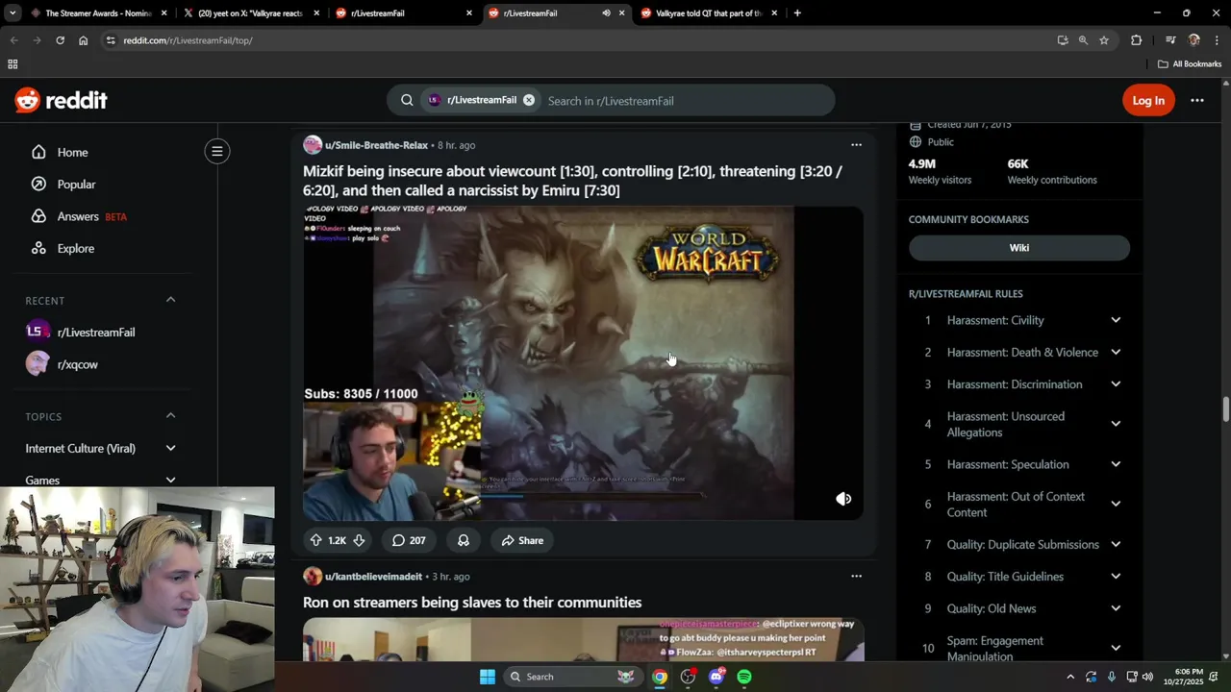Show hidden system tray icons
Screen dimensions: 1231x692
click(1070, 677)
